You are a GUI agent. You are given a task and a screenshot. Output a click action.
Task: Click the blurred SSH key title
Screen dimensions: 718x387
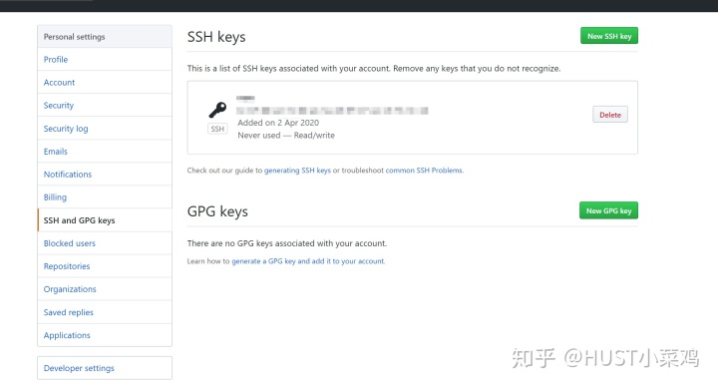(245, 98)
